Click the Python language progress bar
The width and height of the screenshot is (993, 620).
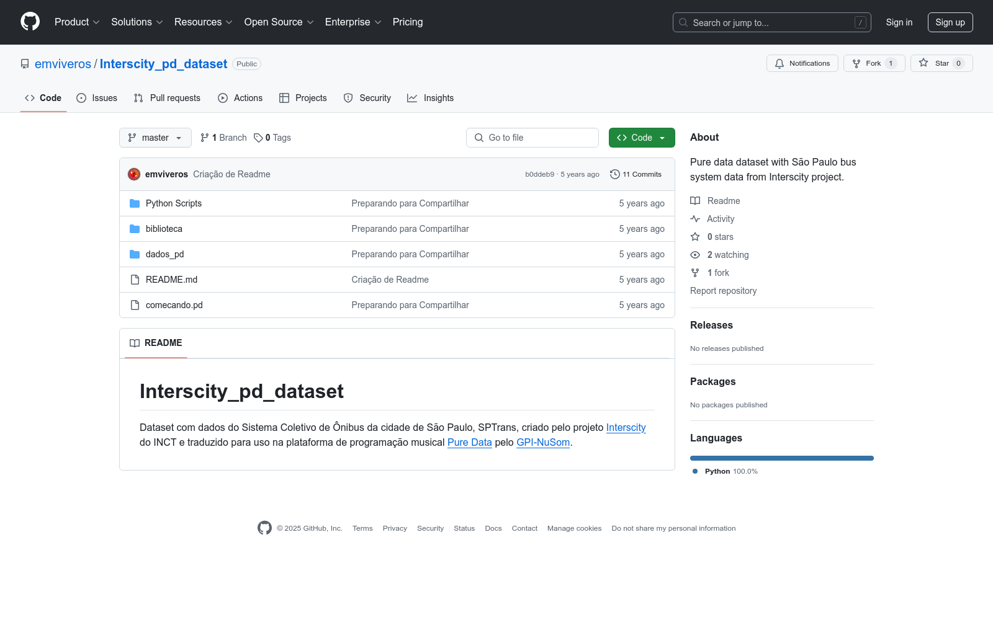pos(782,458)
